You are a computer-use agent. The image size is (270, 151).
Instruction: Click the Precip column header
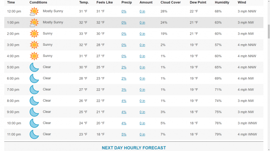coord(127,2)
